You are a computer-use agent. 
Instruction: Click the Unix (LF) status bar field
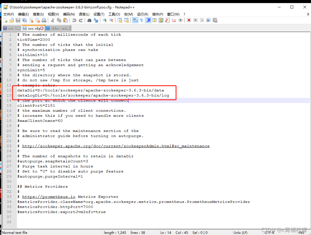[x=240, y=233]
